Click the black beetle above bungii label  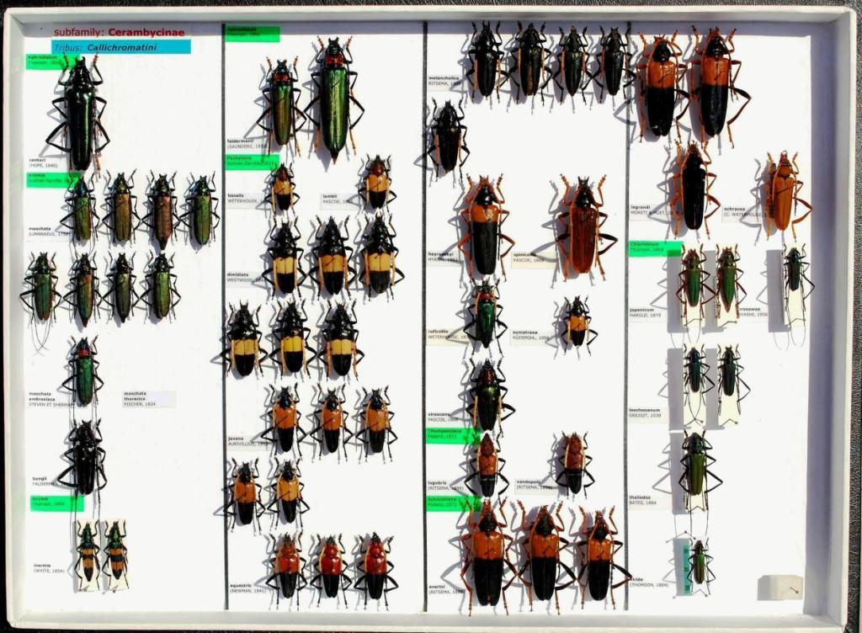[84, 459]
